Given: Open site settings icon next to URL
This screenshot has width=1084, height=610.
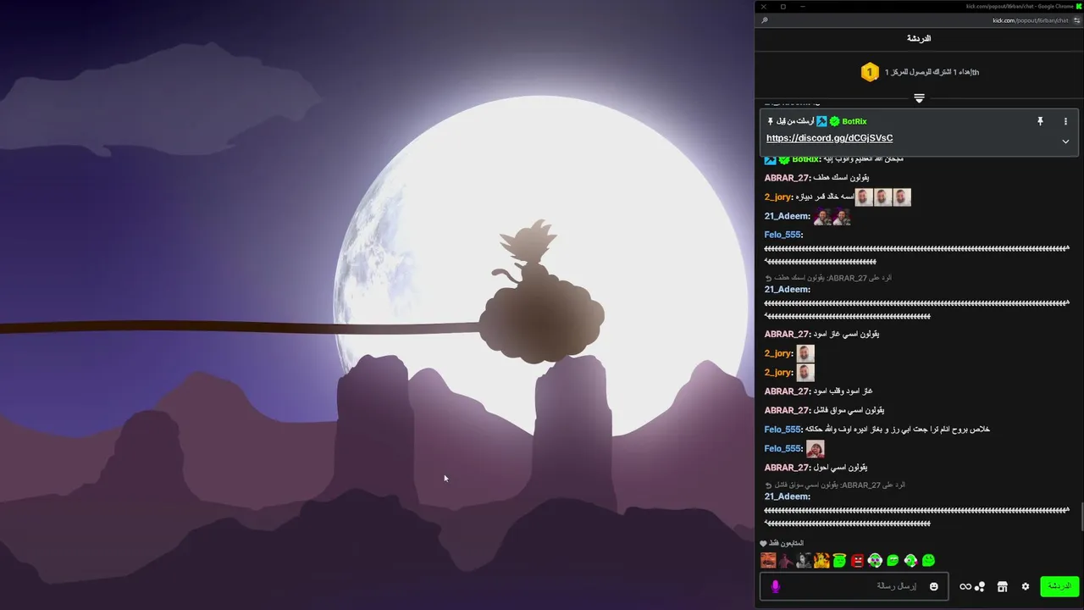Looking at the screenshot, I should click(x=1076, y=20).
